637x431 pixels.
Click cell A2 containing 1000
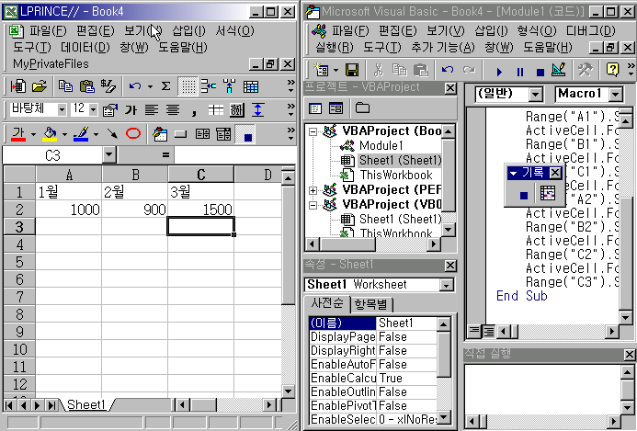pyautogui.click(x=69, y=210)
